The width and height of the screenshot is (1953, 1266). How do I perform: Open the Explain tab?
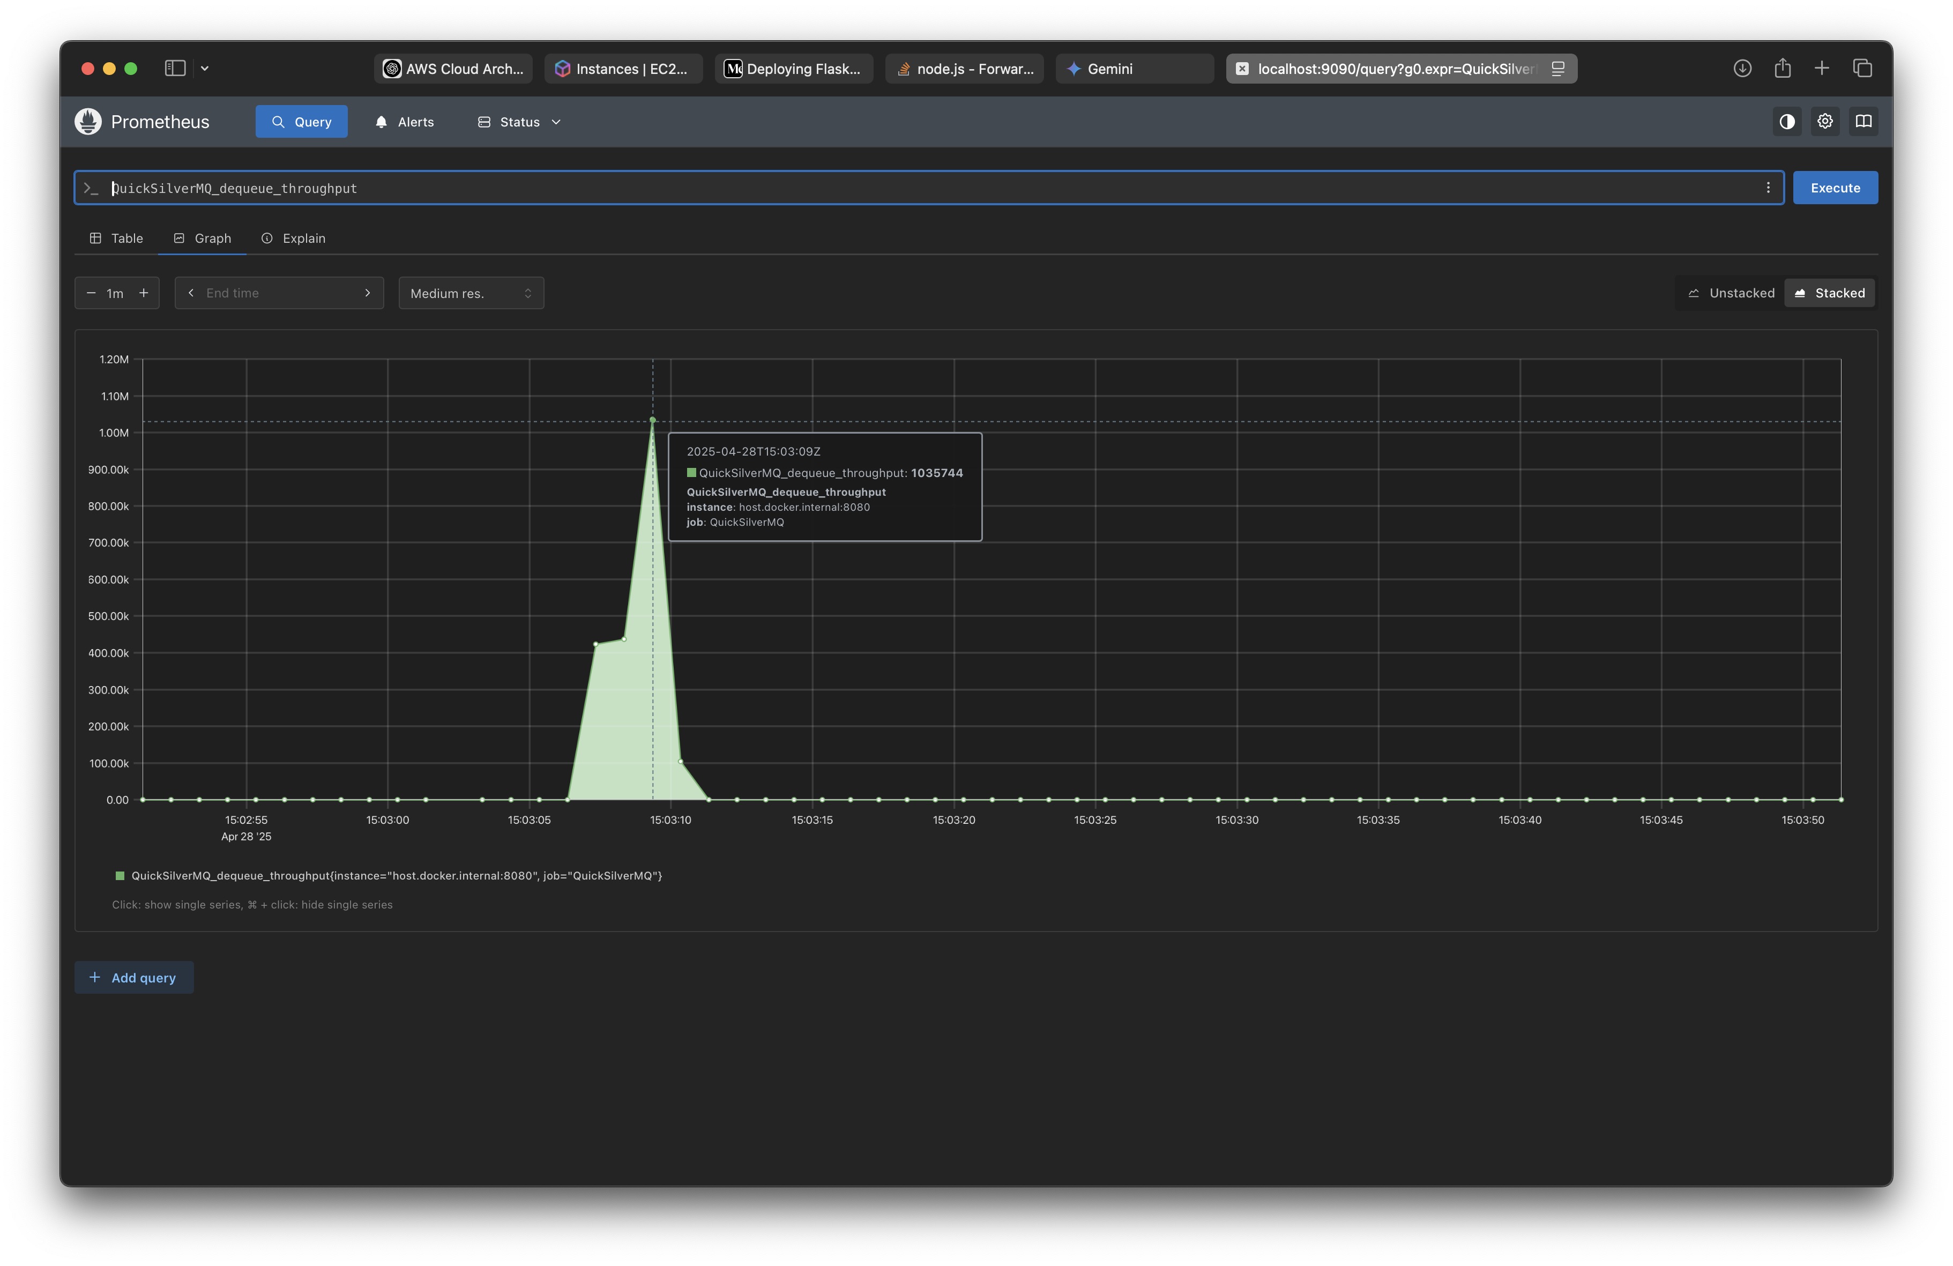[293, 238]
